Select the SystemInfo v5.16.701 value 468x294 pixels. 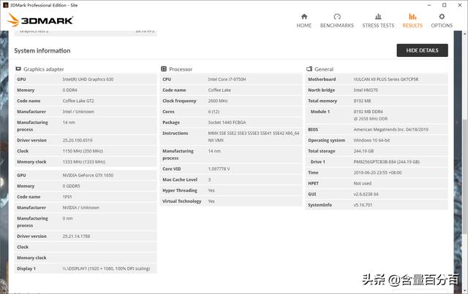click(363, 205)
